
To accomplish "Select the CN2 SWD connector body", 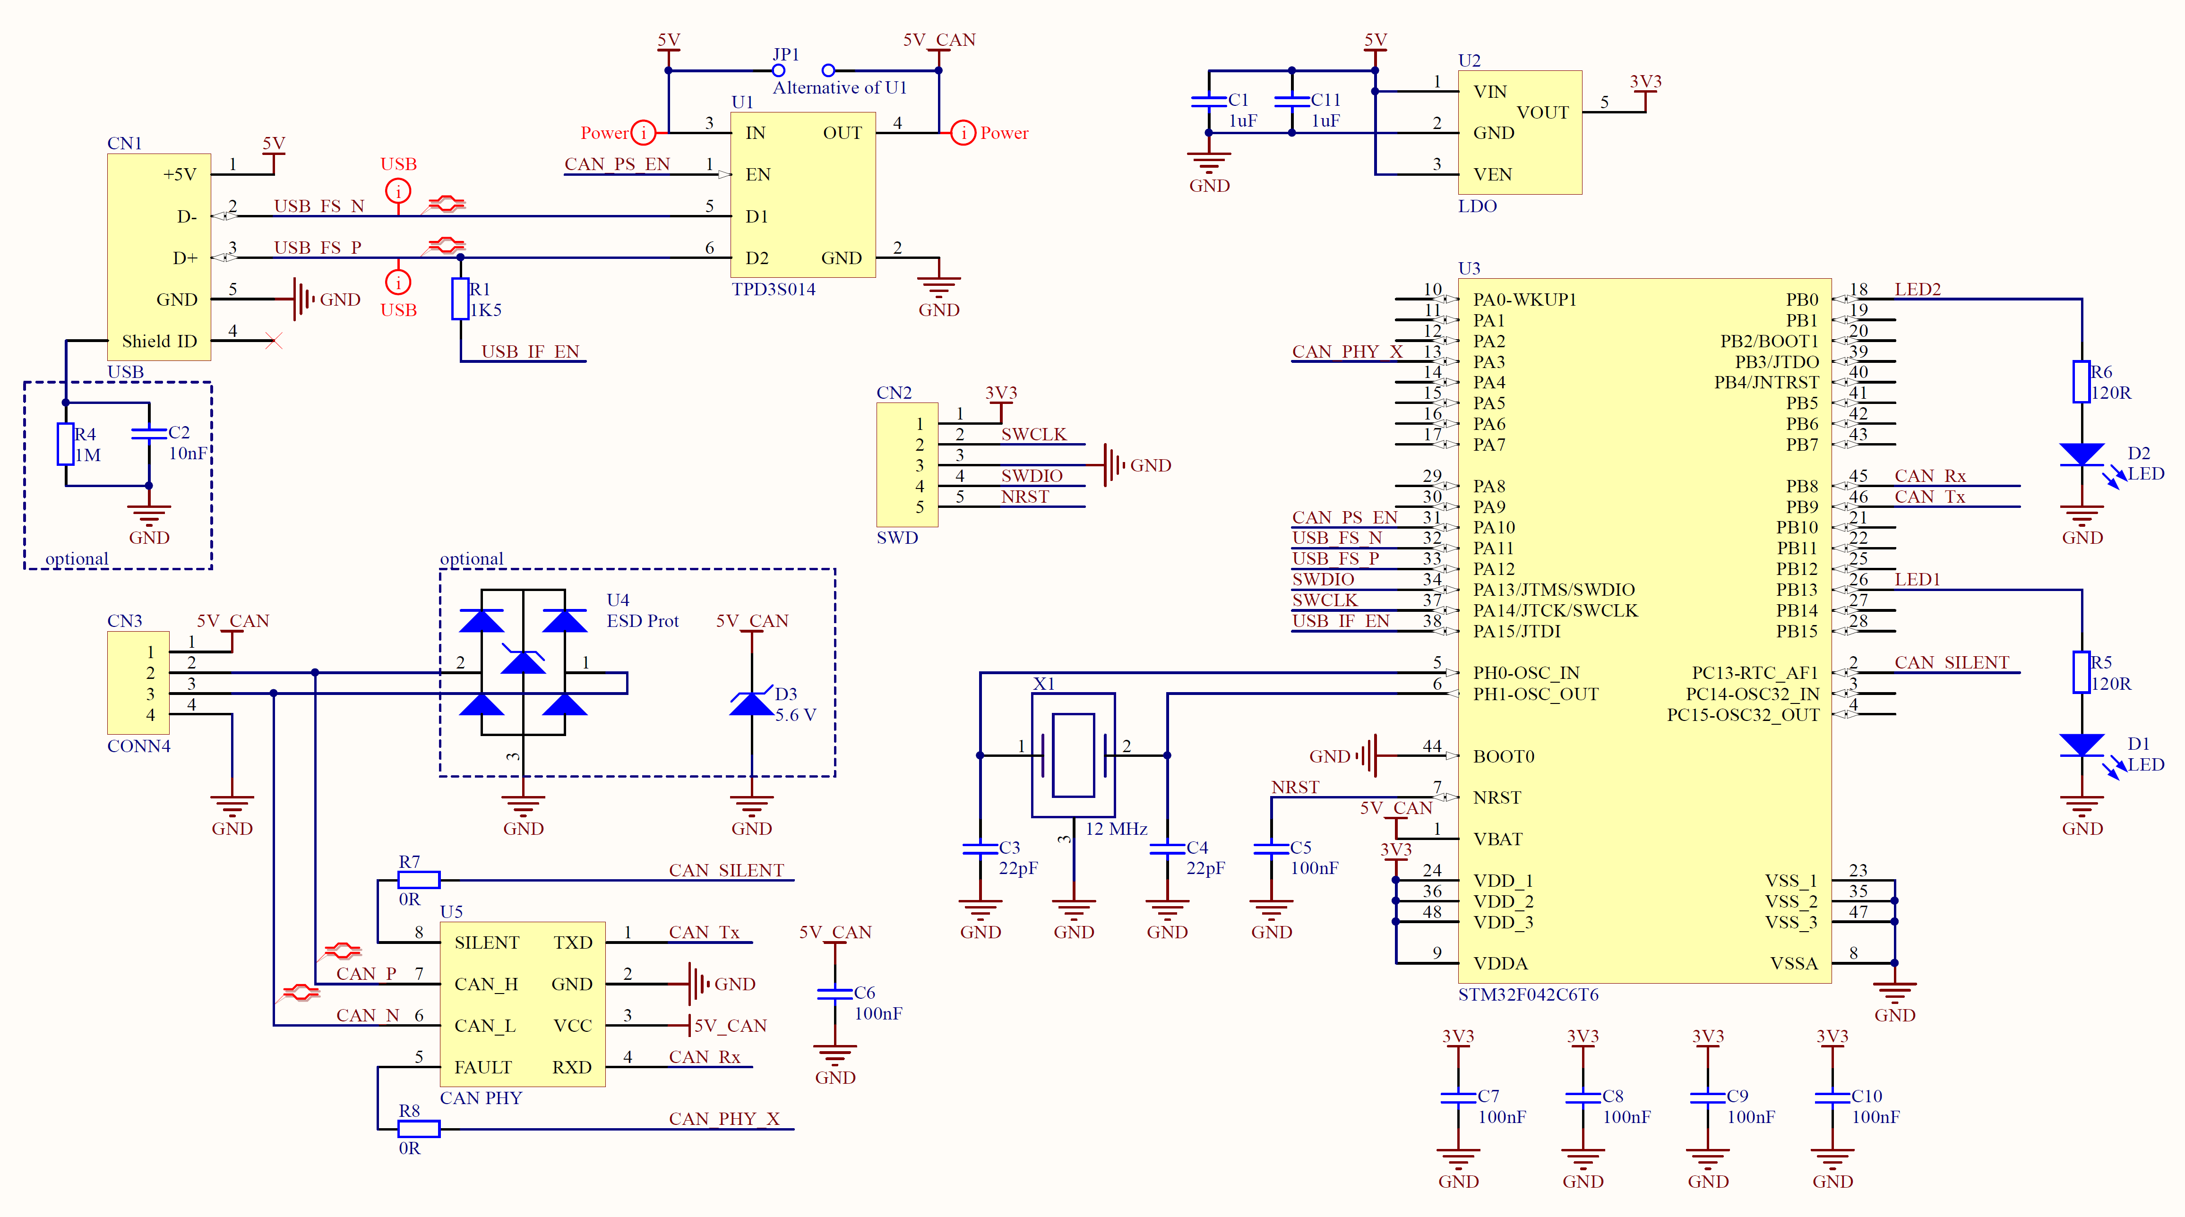I will point(907,465).
